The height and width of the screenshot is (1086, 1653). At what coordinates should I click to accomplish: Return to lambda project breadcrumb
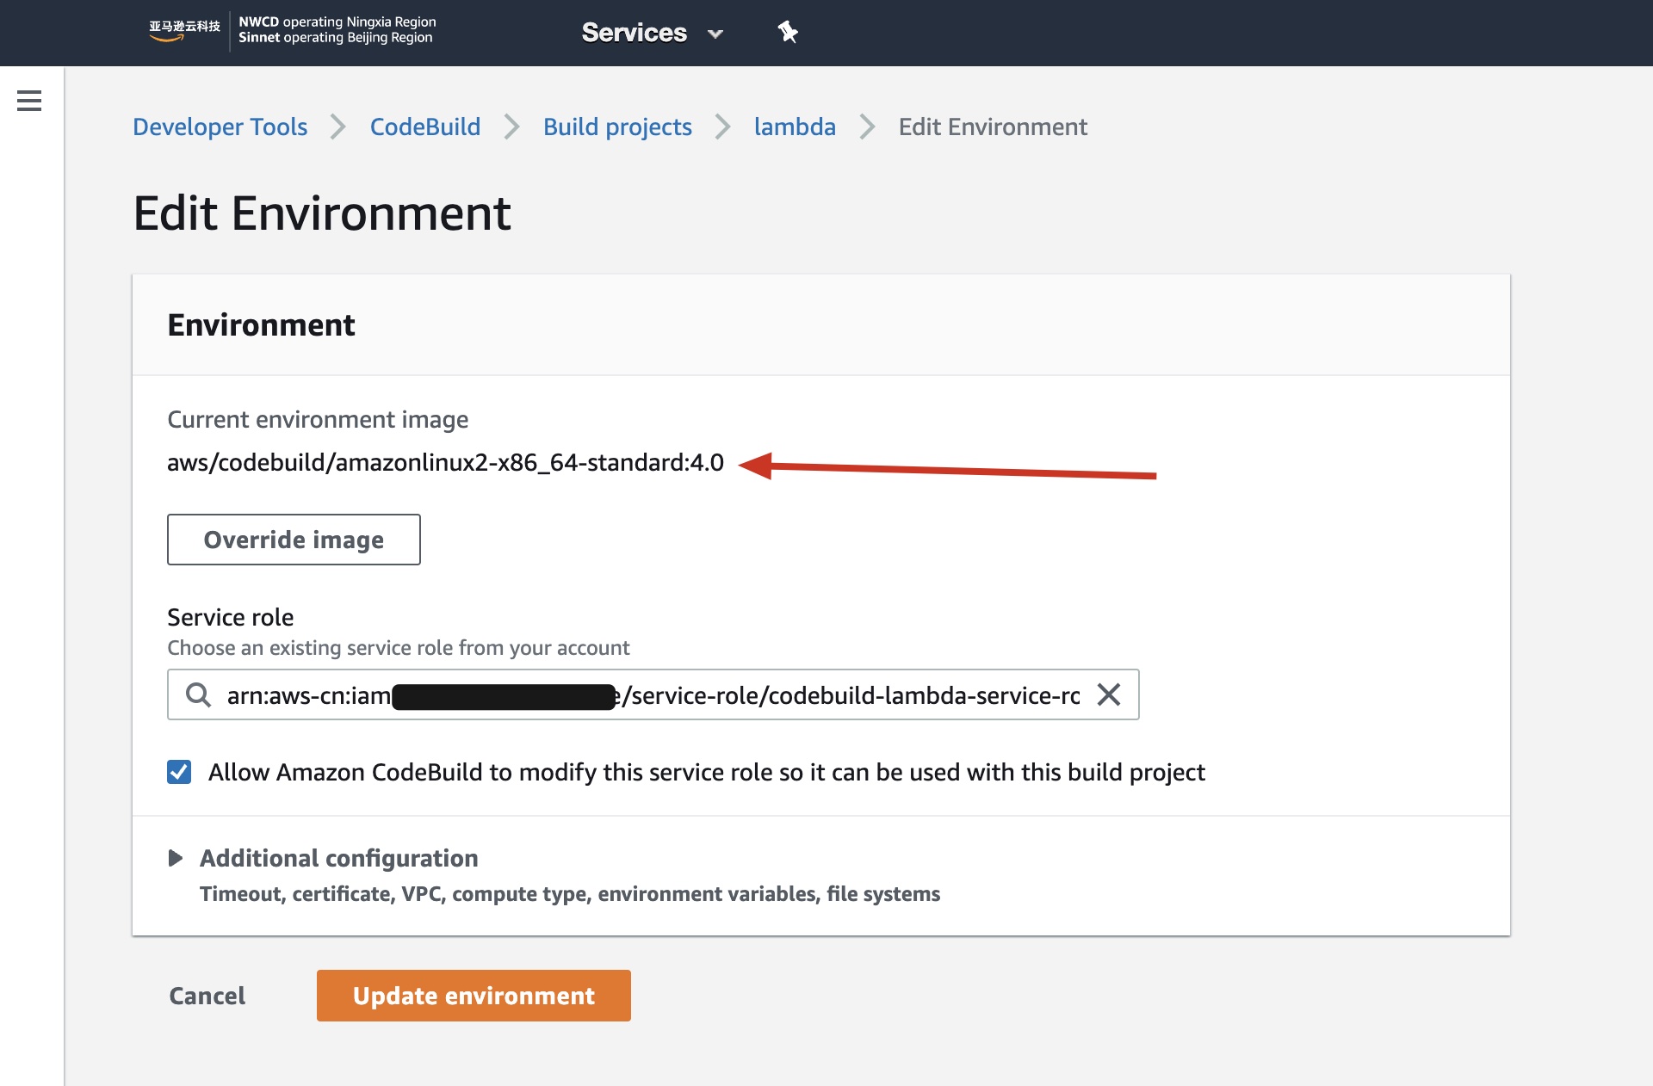794,126
